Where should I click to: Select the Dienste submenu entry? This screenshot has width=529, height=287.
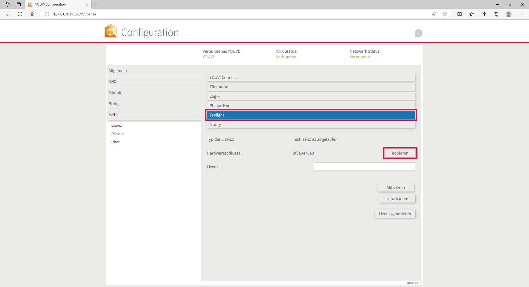117,134
